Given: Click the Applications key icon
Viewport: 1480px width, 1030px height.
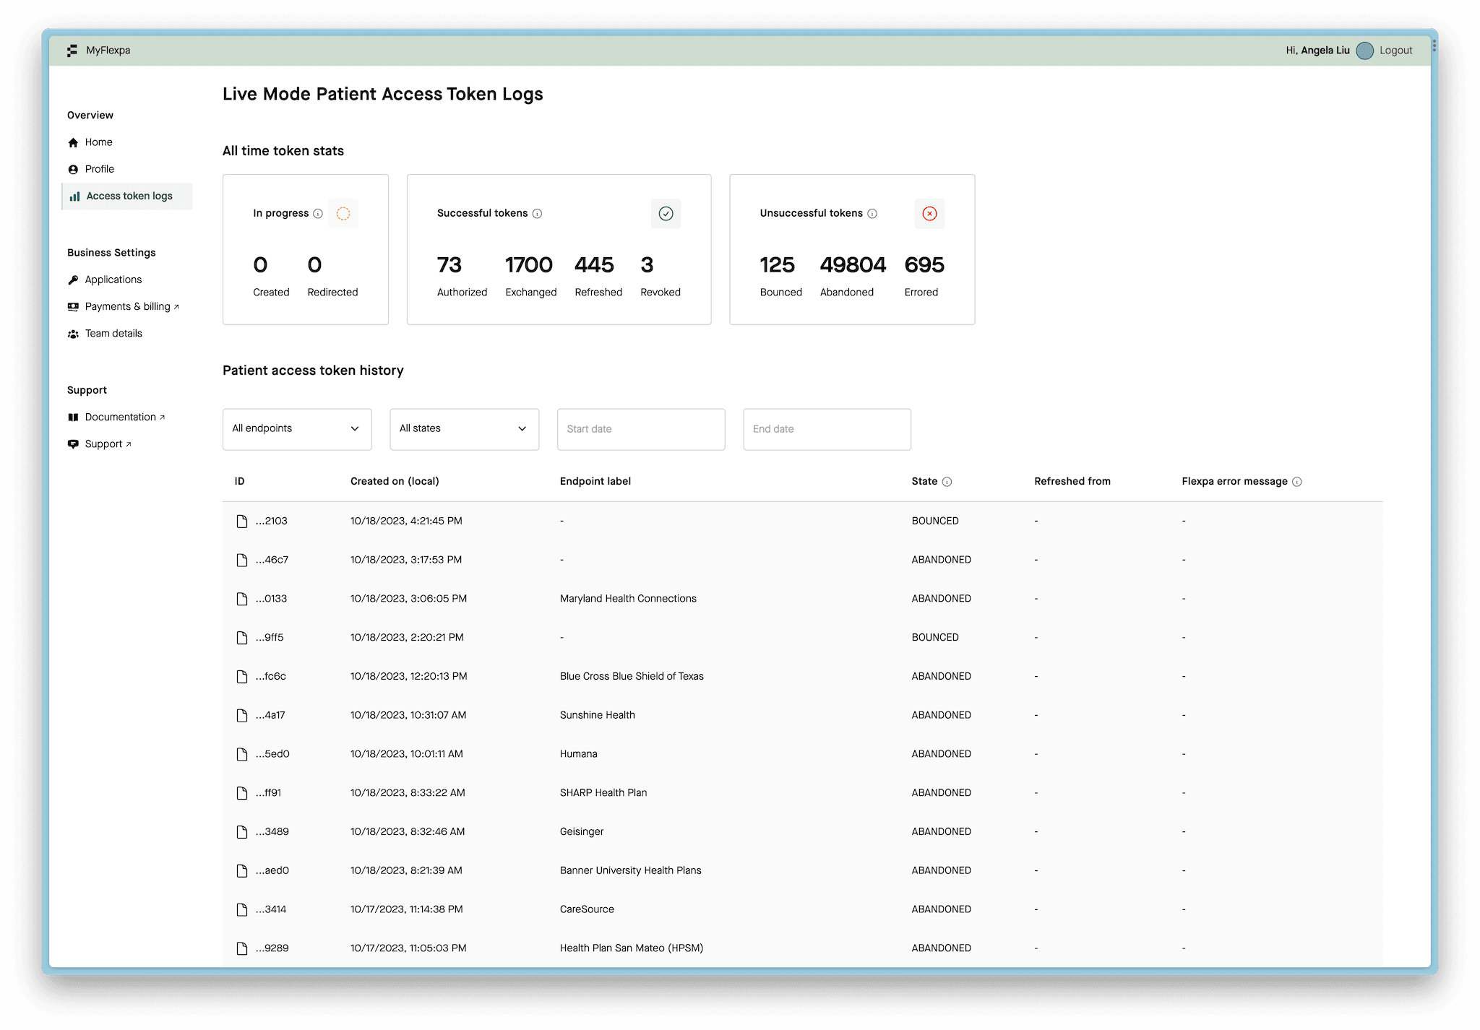Looking at the screenshot, I should click(73, 280).
